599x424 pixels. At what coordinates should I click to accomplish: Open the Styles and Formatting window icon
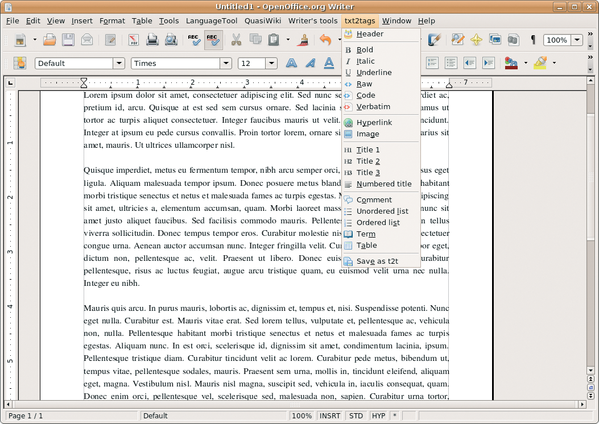[20, 63]
